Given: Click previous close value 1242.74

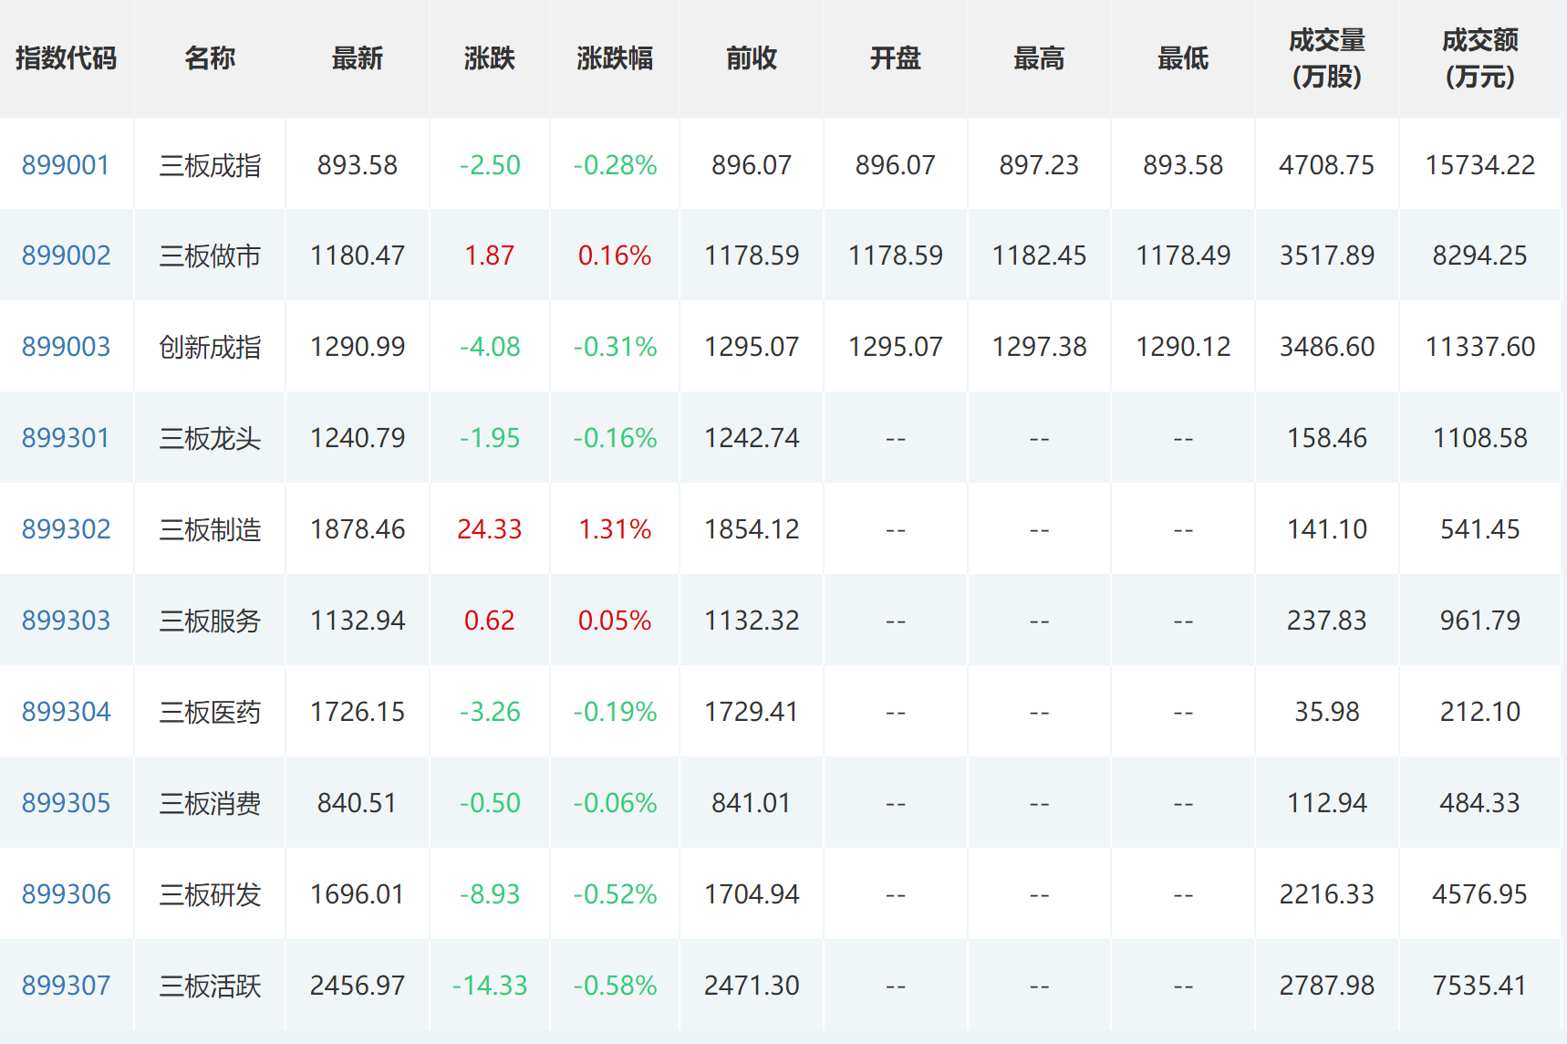Looking at the screenshot, I should coord(752,438).
